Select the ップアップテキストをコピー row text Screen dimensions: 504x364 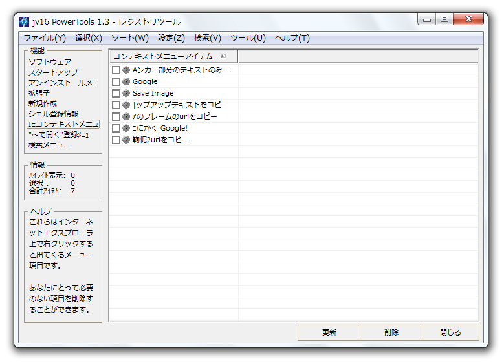[x=181, y=105]
